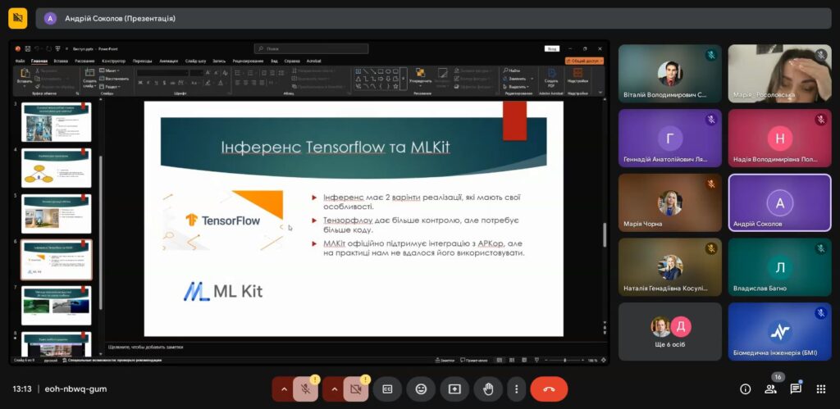Toggle the microphone mute button in Meet
840x409 pixels.
coord(305,389)
